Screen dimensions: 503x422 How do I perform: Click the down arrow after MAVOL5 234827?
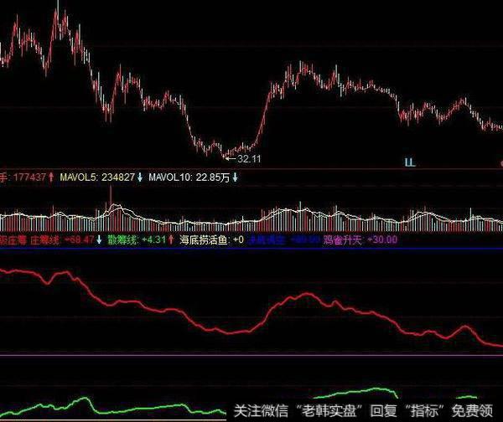[140, 177]
